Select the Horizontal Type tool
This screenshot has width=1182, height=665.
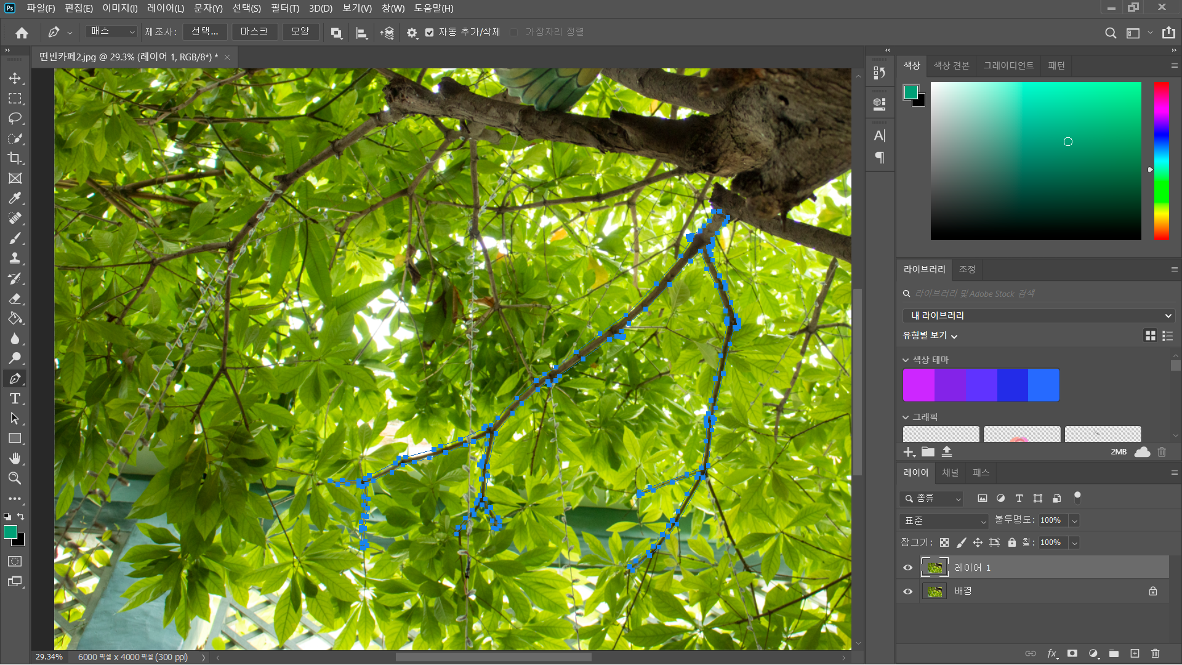pos(15,398)
